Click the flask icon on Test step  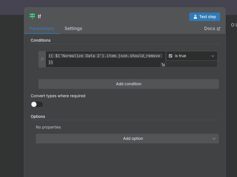click(x=195, y=17)
